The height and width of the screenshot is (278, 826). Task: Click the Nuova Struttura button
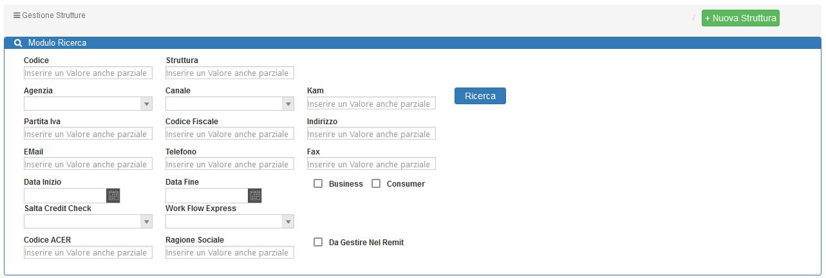pyautogui.click(x=740, y=18)
